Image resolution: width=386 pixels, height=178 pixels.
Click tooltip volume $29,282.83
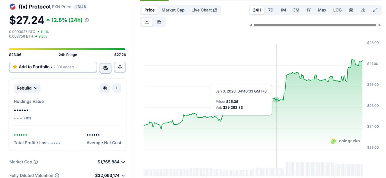coord(233,107)
